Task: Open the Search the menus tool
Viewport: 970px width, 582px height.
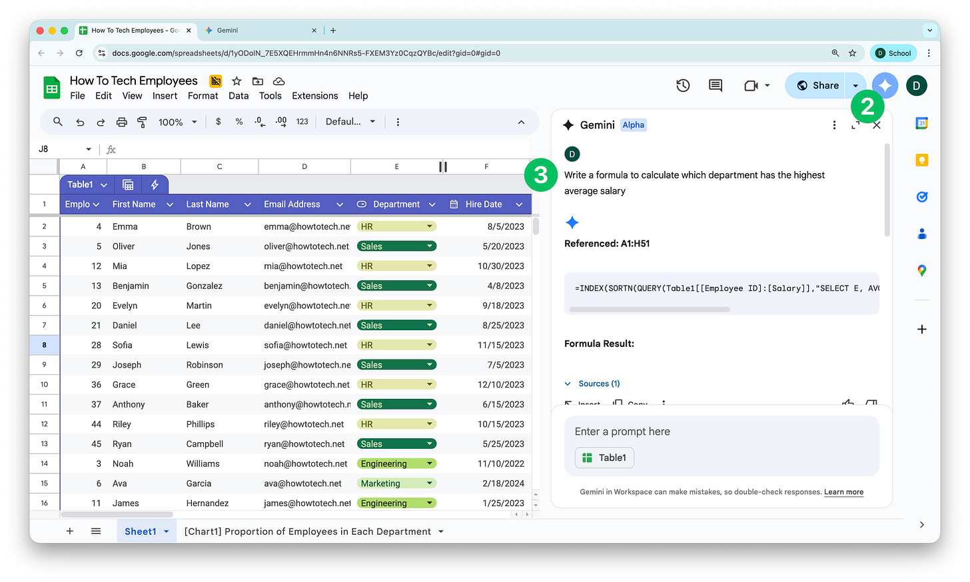Action: (x=58, y=122)
